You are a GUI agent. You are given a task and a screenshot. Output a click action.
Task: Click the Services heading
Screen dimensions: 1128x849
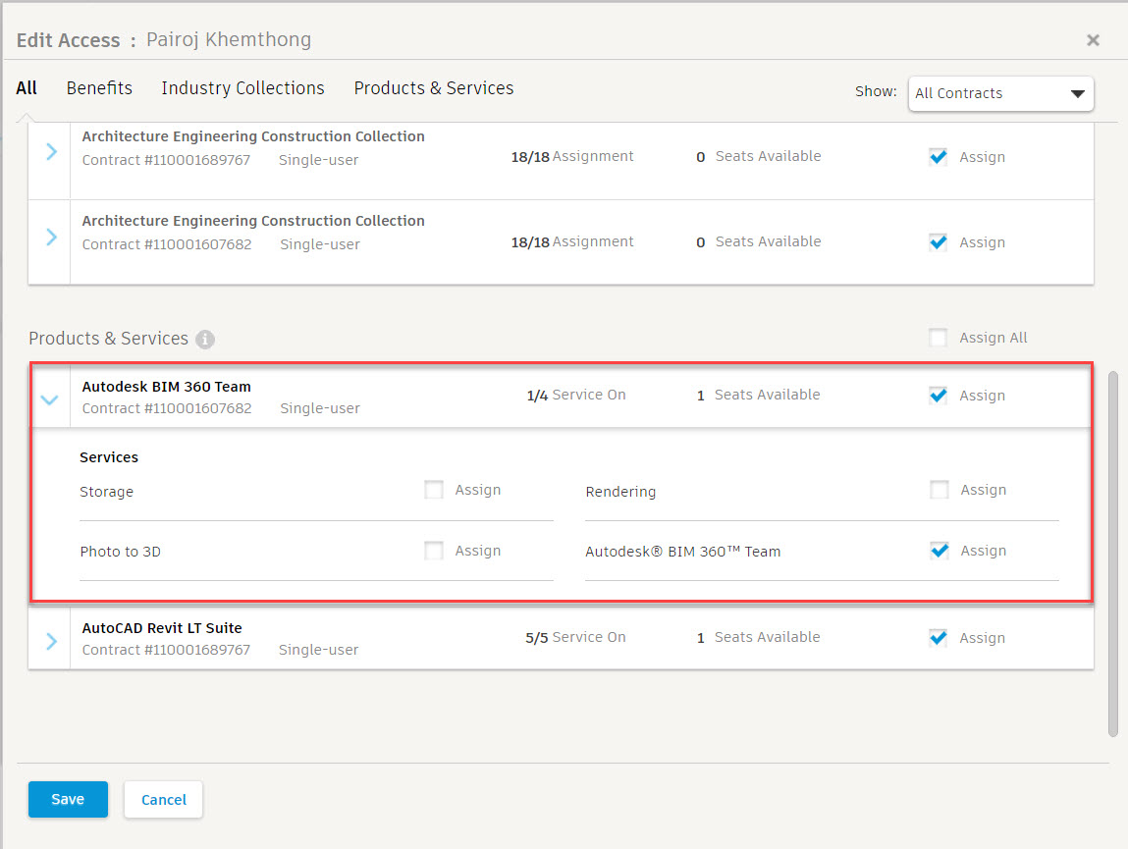(x=109, y=457)
